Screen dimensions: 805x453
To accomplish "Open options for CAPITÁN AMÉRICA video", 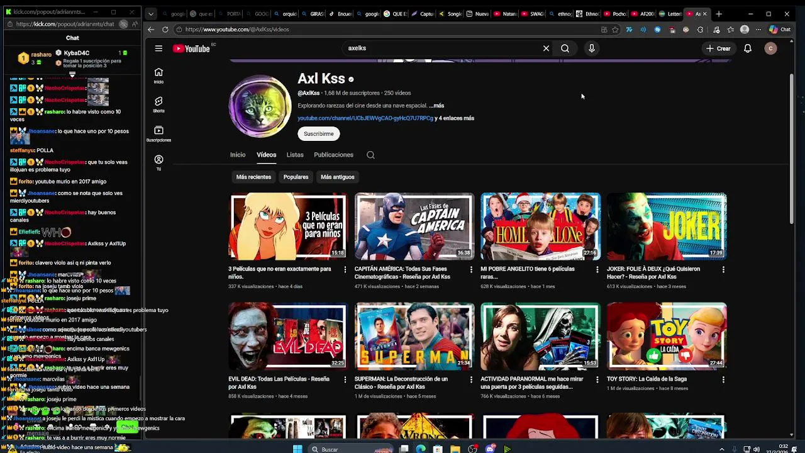I will click(x=471, y=269).
